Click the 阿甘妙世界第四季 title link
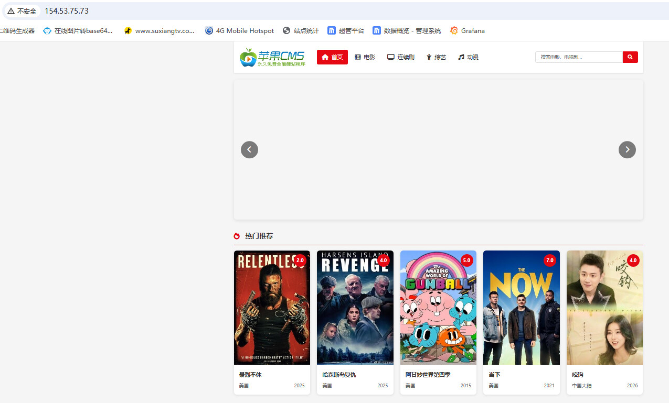 (x=428, y=375)
